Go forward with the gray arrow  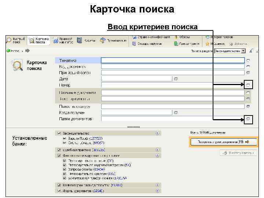click(x=27, y=51)
